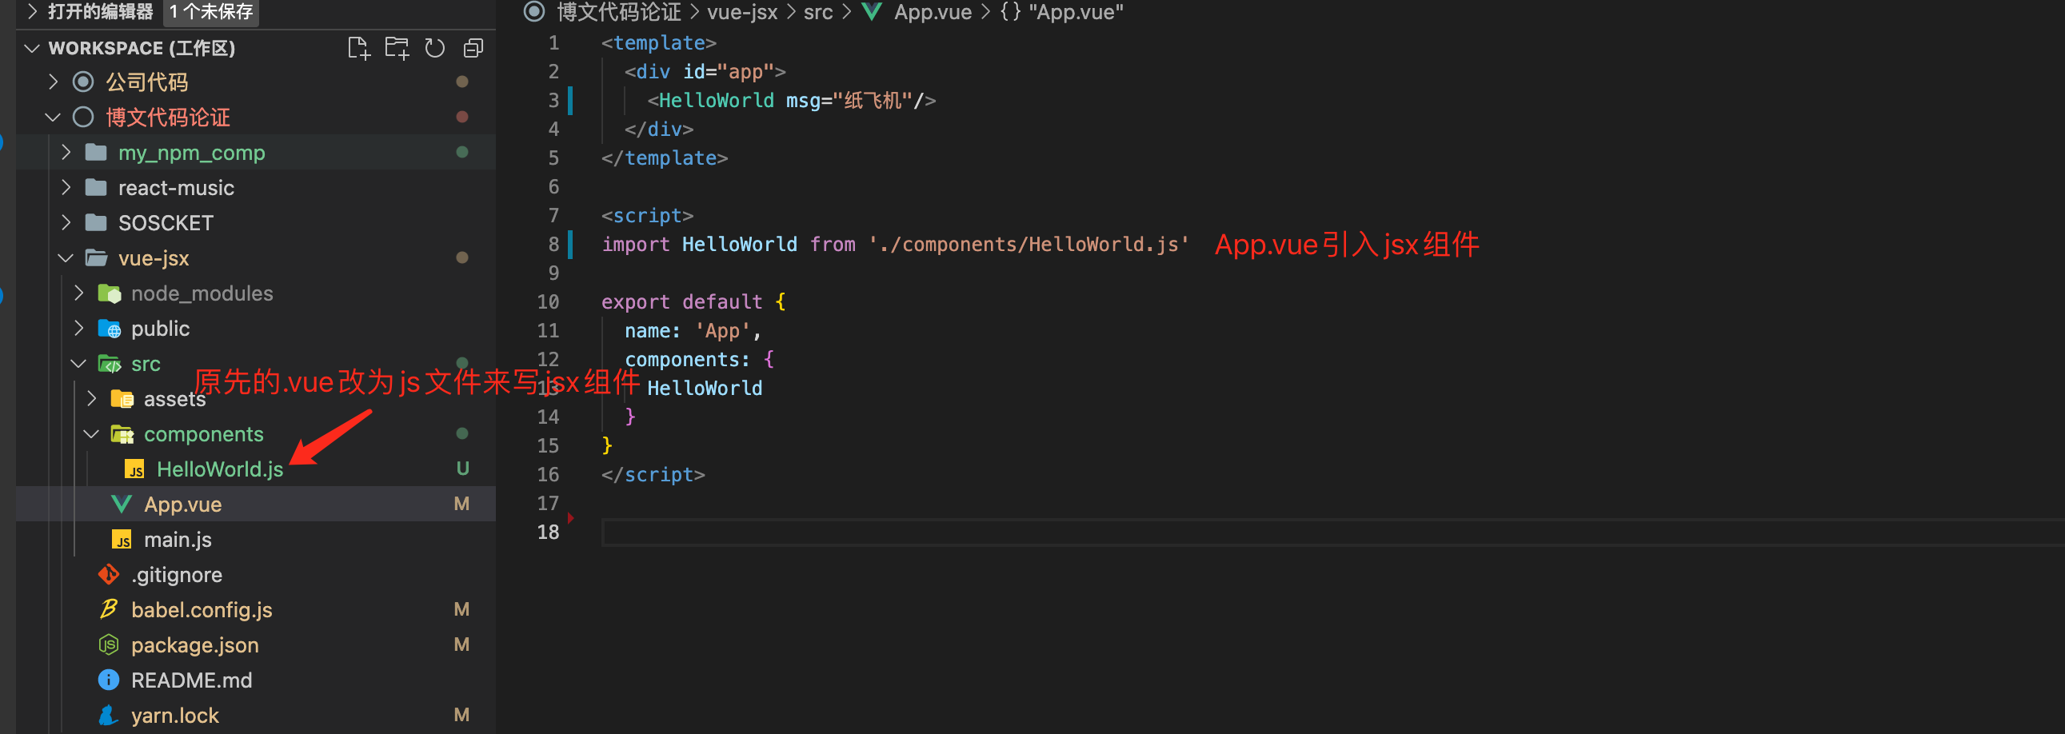Click the node_modules folder icon
This screenshot has height=734, width=2065.
click(109, 293)
